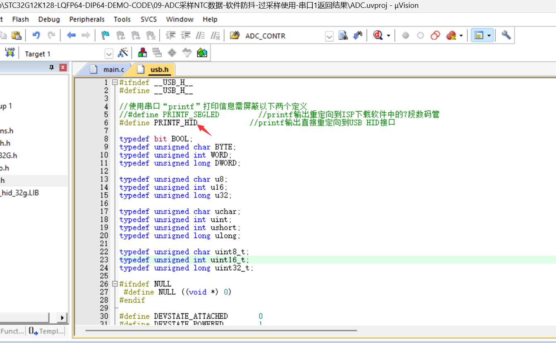Navigate backward with the blue left arrow
Image resolution: width=556 pixels, height=343 pixels.
pos(71,36)
